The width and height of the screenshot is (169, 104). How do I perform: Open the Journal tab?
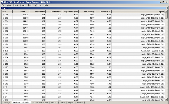click(80, 102)
